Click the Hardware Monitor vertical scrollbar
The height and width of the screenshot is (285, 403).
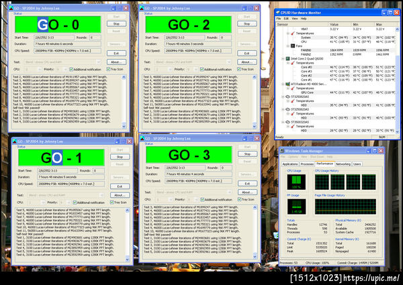pos(398,80)
